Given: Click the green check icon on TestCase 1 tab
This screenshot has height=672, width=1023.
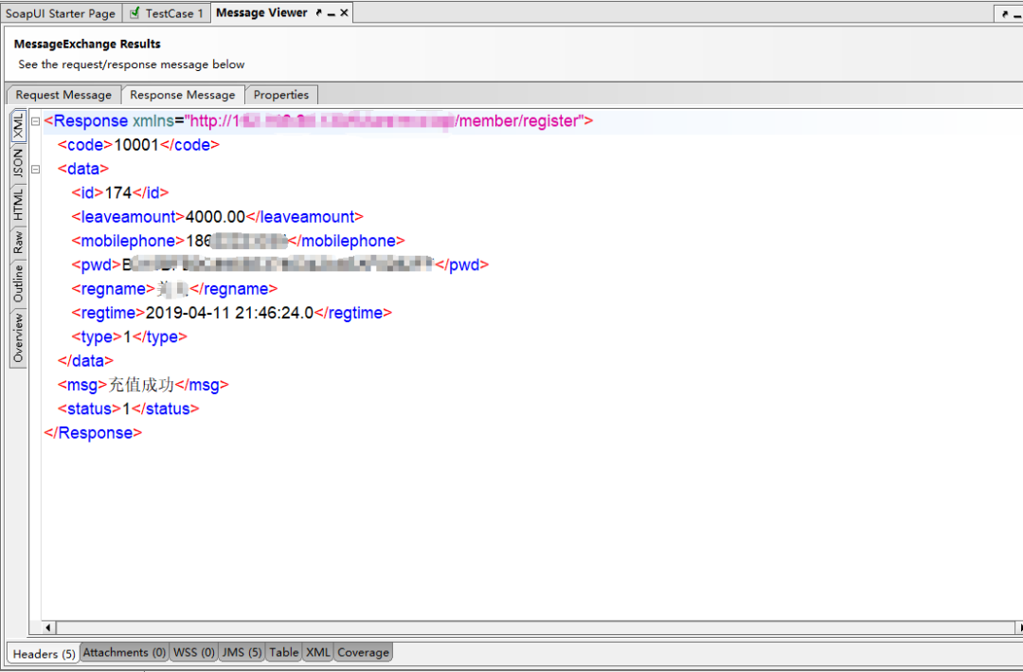Looking at the screenshot, I should [x=135, y=12].
